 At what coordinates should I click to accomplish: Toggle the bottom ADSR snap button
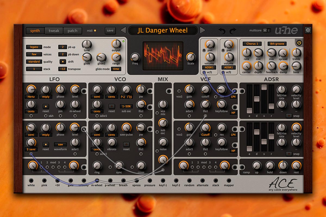(289, 154)
